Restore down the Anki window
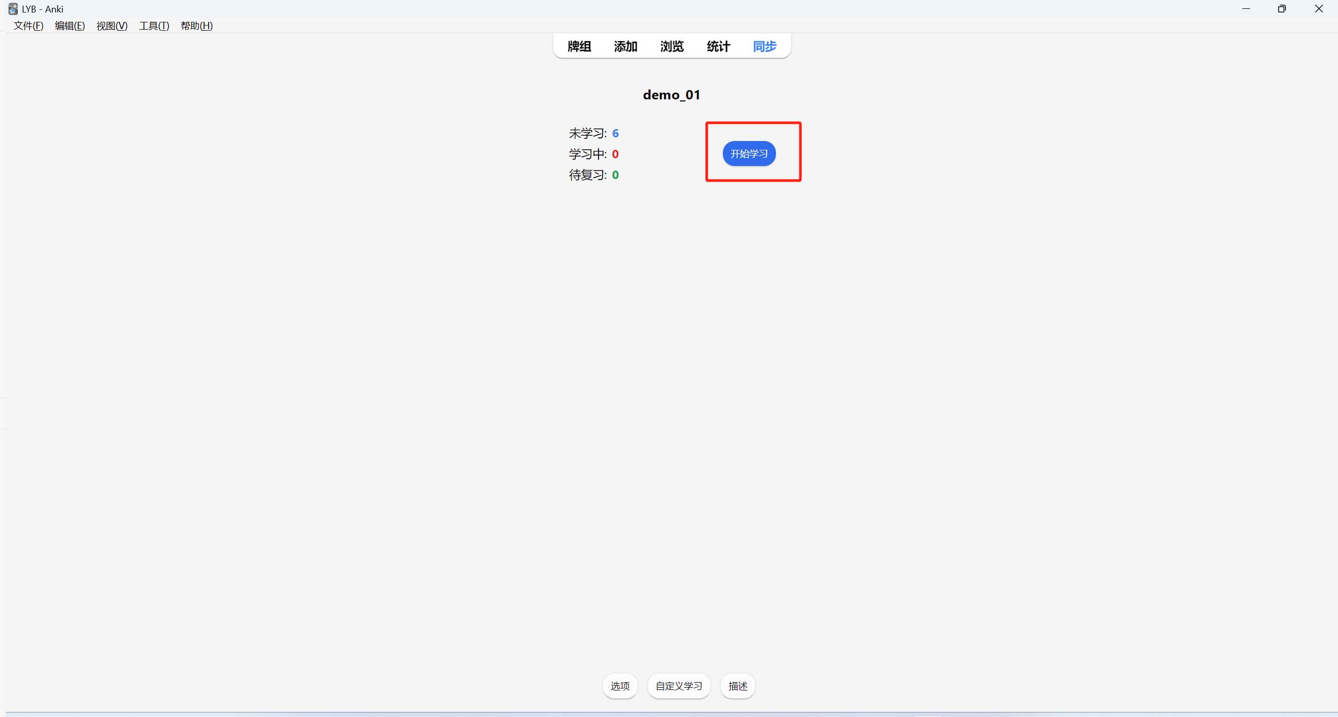1338x717 pixels. coord(1282,9)
